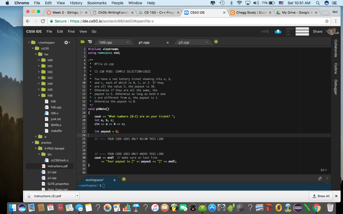This screenshot has height=214, width=343.
Task: Close the h06.cpp editor tab
Action: click(128, 42)
